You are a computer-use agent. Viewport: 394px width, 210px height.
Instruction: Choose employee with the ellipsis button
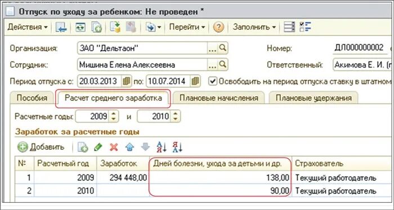pyautogui.click(x=213, y=65)
